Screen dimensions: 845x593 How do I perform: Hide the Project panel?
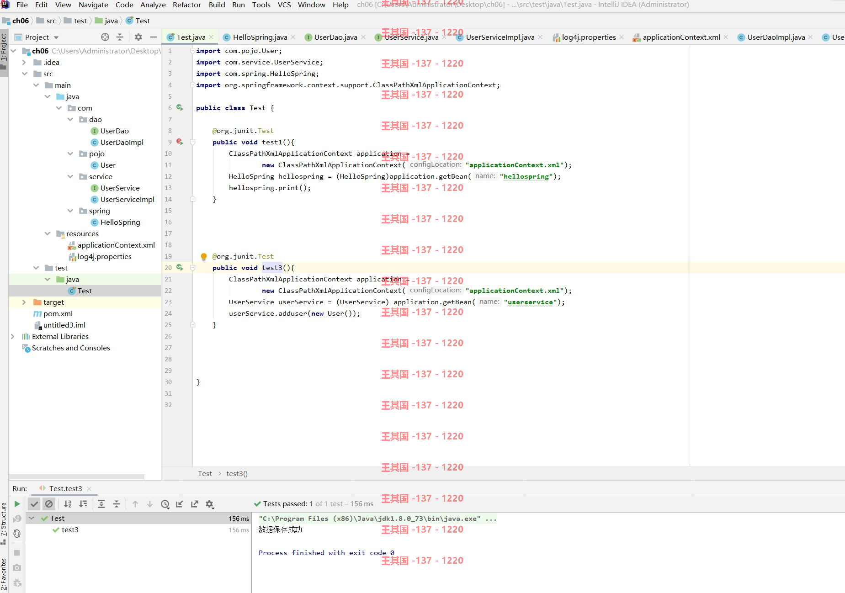(x=154, y=37)
